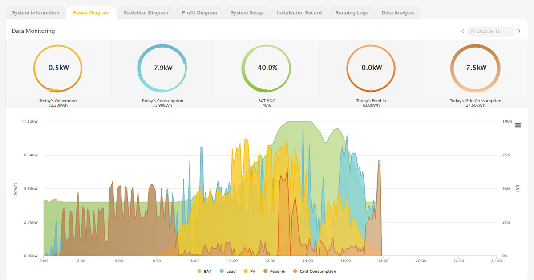Select the Power Diagram tab
This screenshot has height=280, width=534.
coord(91,13)
